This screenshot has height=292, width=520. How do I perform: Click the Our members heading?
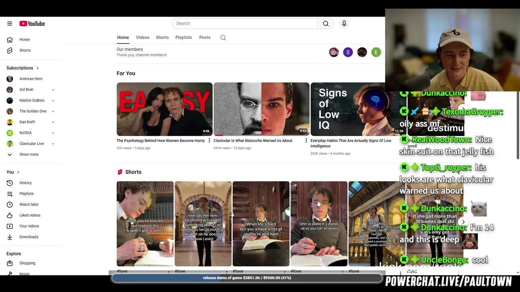click(130, 49)
